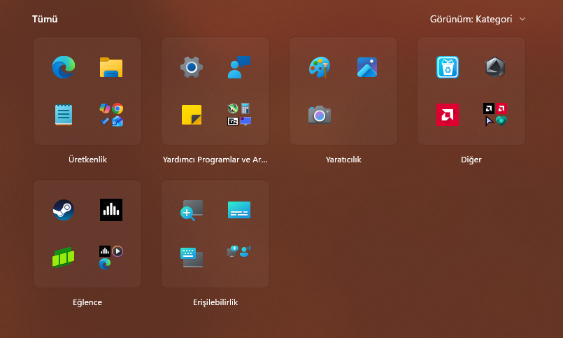Image resolution: width=563 pixels, height=338 pixels.
Task: Click Yardımcı Programlar ve Ar... category label
Action: pyautogui.click(x=215, y=160)
